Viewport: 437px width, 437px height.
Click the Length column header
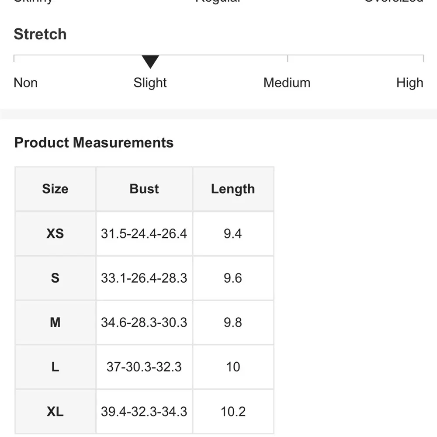pyautogui.click(x=233, y=189)
